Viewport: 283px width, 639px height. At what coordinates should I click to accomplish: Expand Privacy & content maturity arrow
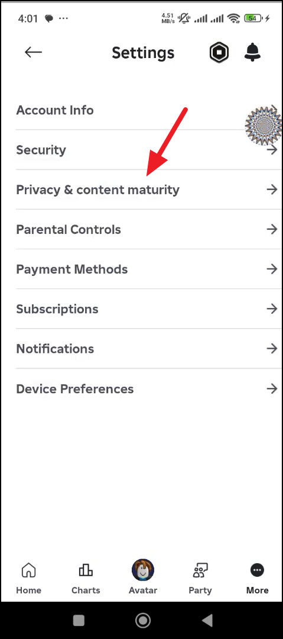click(272, 190)
